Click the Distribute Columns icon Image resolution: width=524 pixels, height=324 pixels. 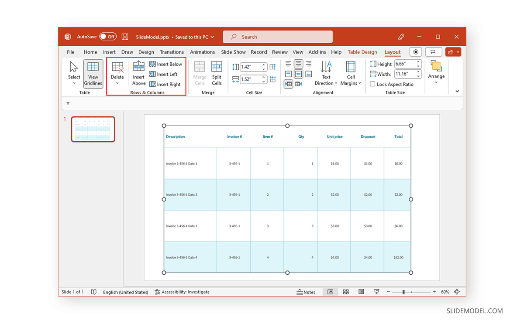(273, 79)
